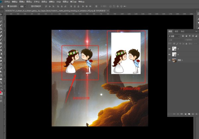Switch to the 通道 panel tab
199x139 pixels.
coord(176,31)
